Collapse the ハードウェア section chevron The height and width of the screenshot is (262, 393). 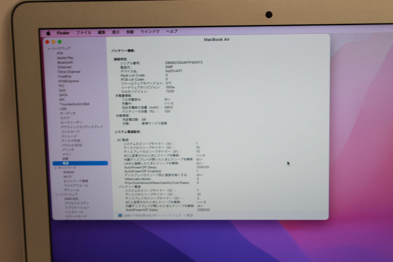pyautogui.click(x=49, y=48)
